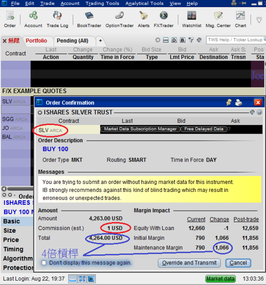
Task: Select Price in order panel
Action: coord(17,240)
